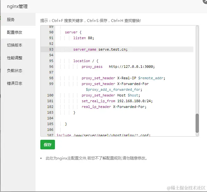
Task: Click the closing brace on line 105
Action: point(66,124)
